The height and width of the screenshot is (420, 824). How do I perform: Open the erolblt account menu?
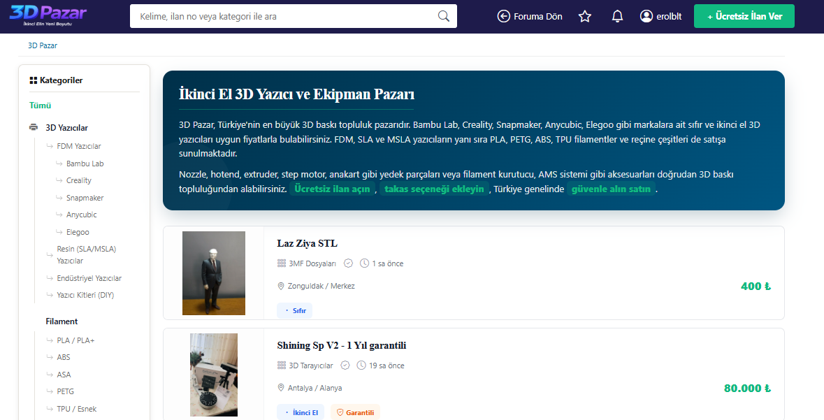click(x=661, y=16)
